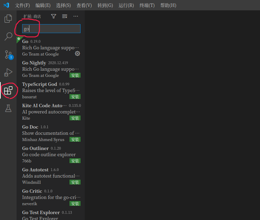Open the 帮助(H) menu
Image resolution: width=260 pixels, height=220 pixels.
click(168, 5)
